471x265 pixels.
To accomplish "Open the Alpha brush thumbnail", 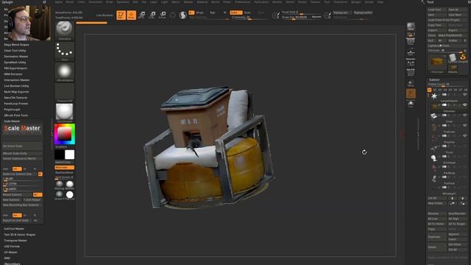I will [x=65, y=72].
